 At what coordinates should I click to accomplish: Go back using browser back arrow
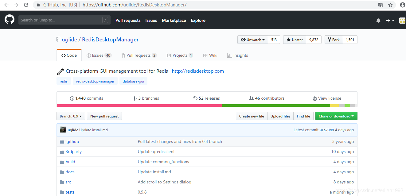[6, 5]
